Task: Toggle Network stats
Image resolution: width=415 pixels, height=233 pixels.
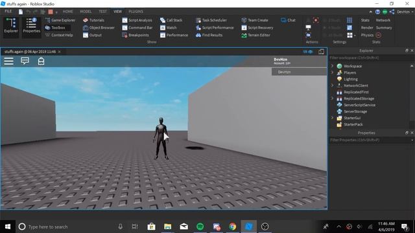Action: 383,20
